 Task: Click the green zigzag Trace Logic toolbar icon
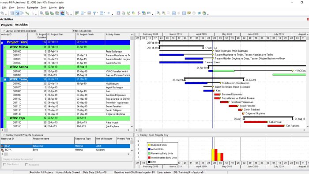[27, 13]
